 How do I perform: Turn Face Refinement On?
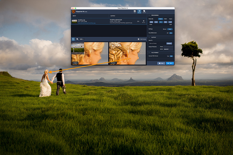[171, 33]
